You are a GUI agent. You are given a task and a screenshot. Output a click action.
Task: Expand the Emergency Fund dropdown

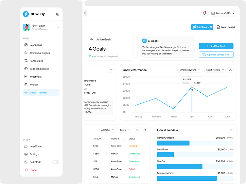190,70
